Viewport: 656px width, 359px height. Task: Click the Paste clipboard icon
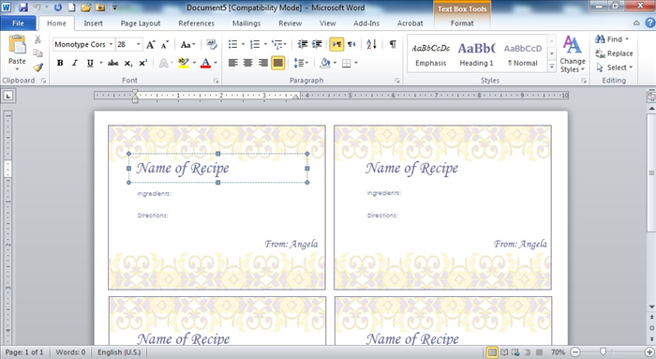coord(17,44)
